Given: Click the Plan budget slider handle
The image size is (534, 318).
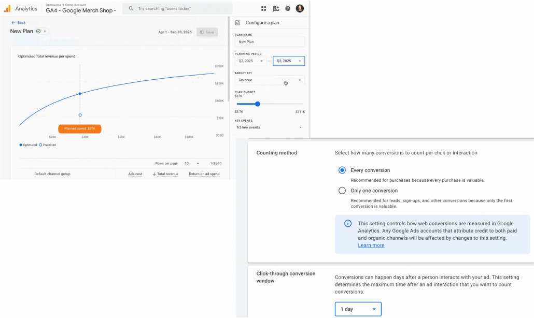Looking at the screenshot, I should [257, 104].
